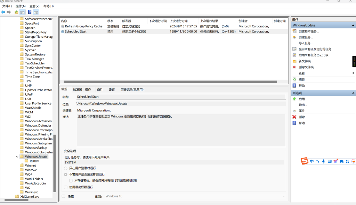
Task: Click the back arrow in toolbar
Action: coord(3,12)
